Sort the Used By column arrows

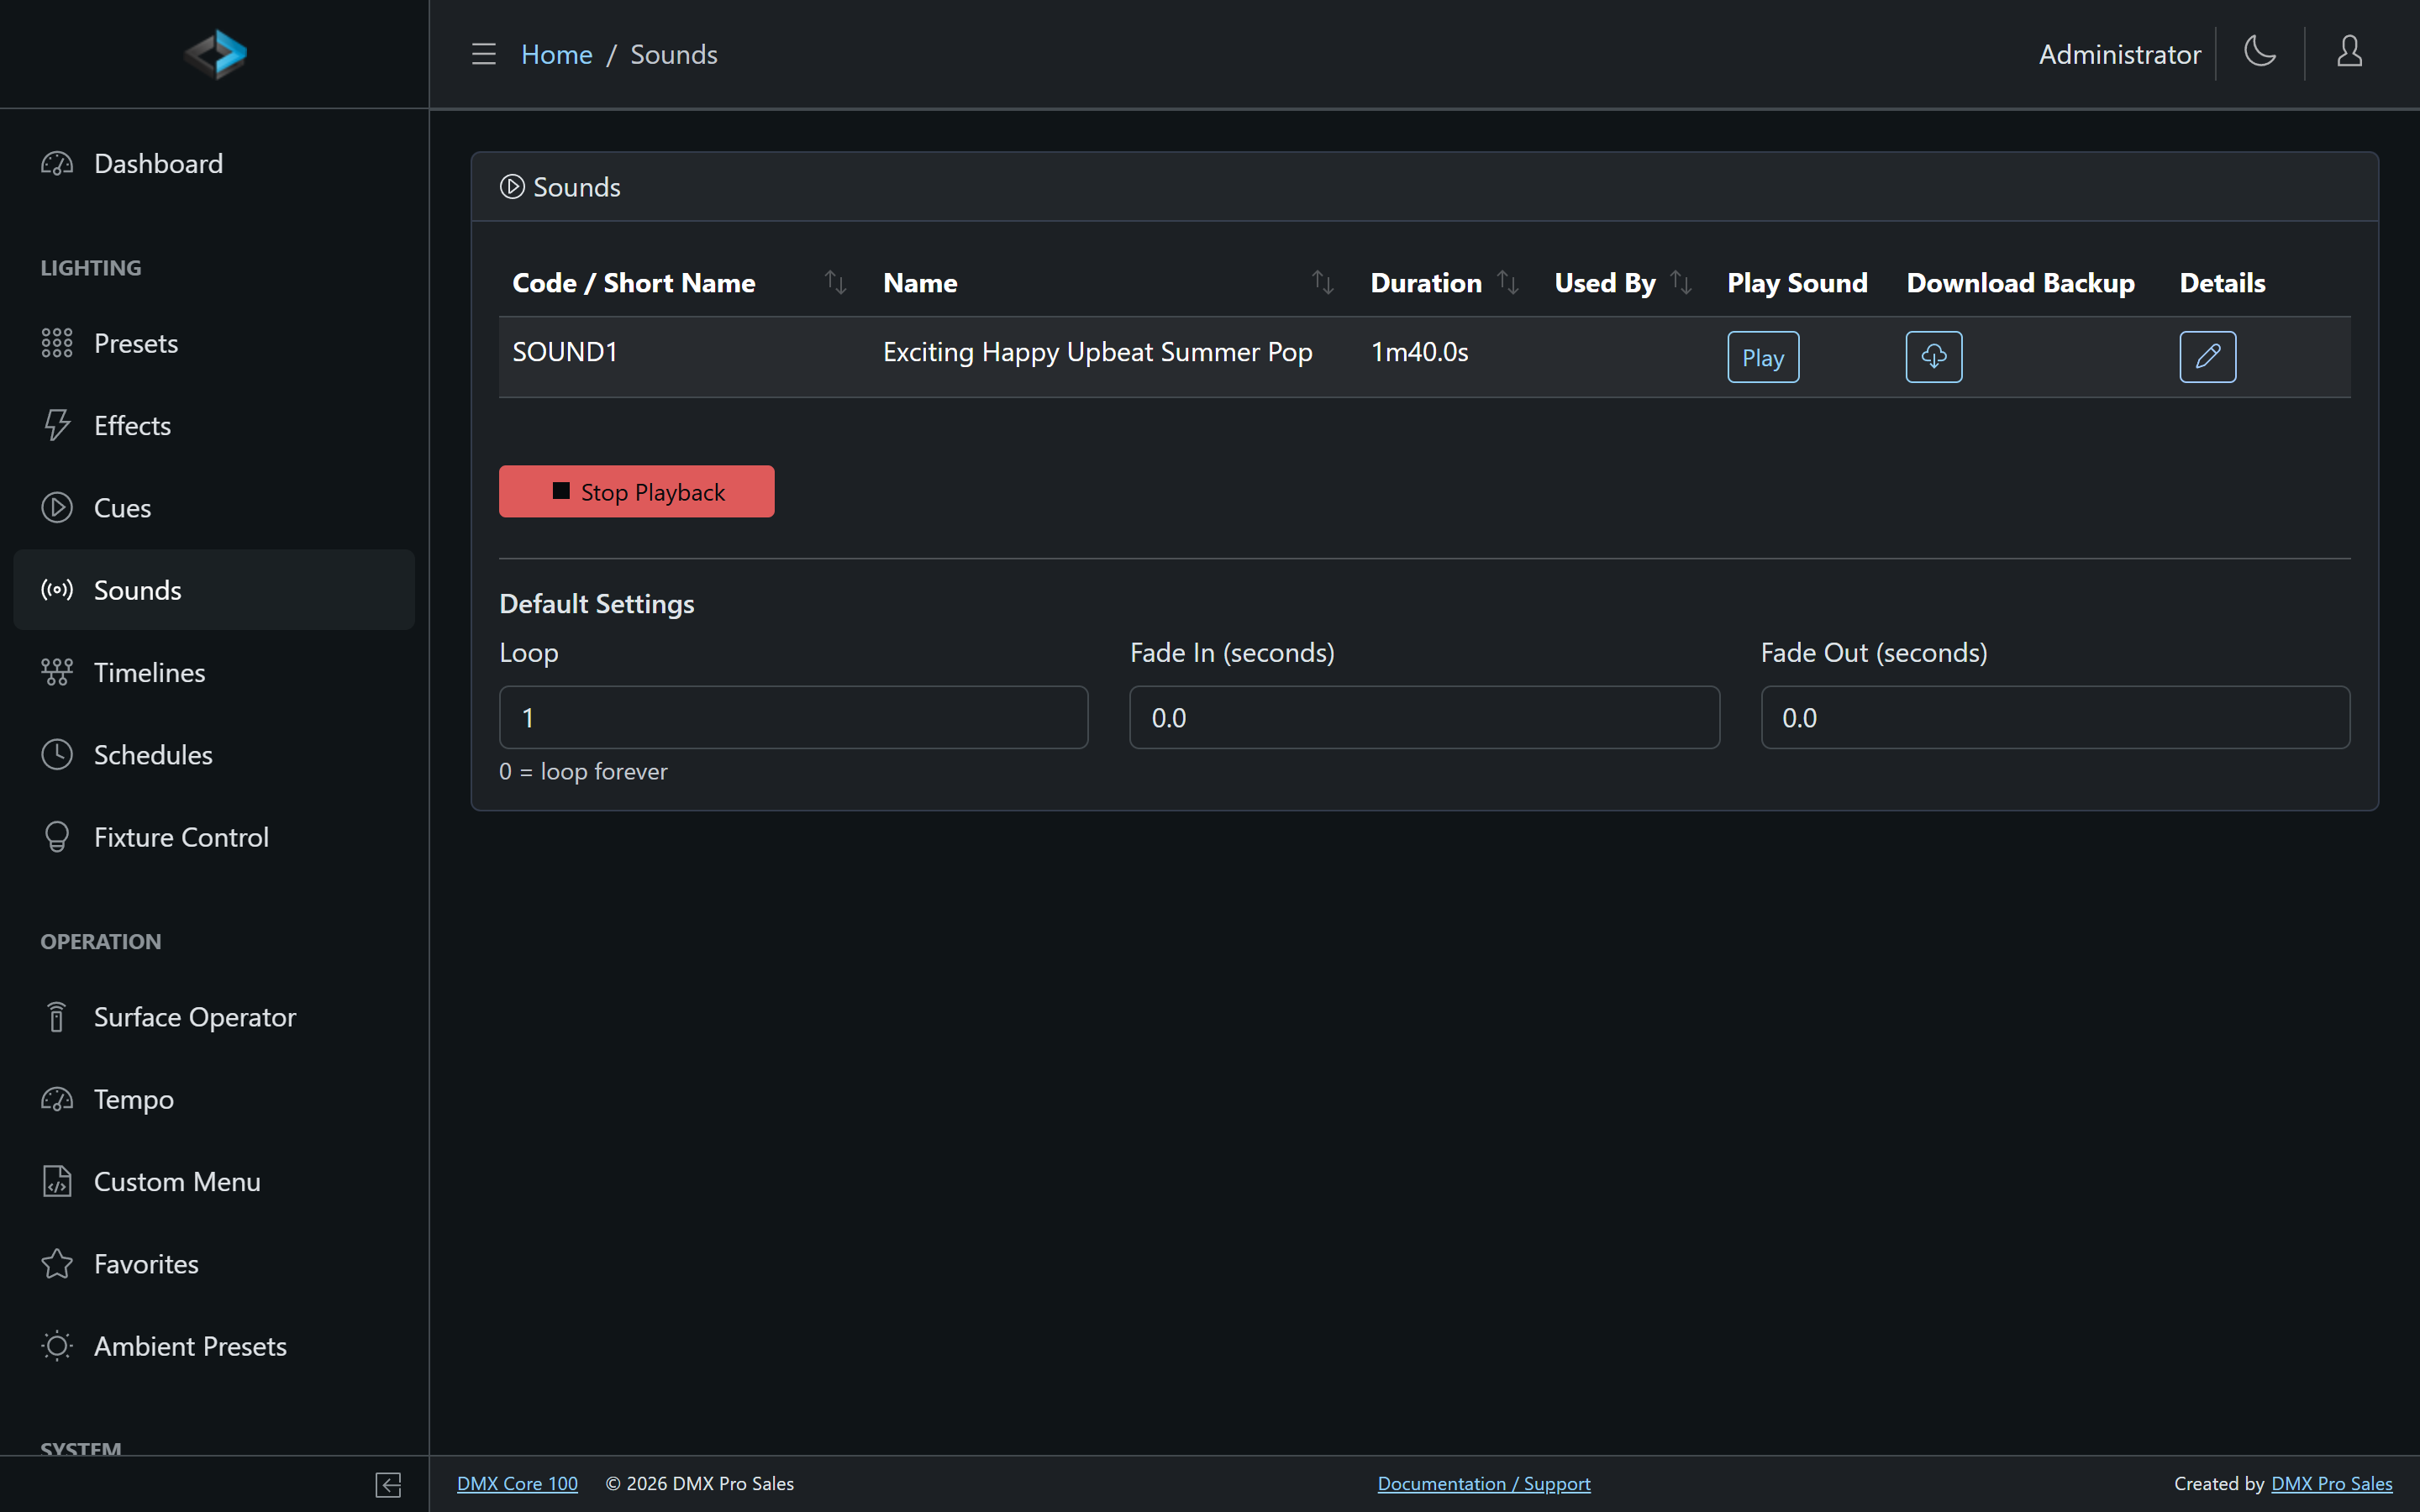[x=1681, y=283]
